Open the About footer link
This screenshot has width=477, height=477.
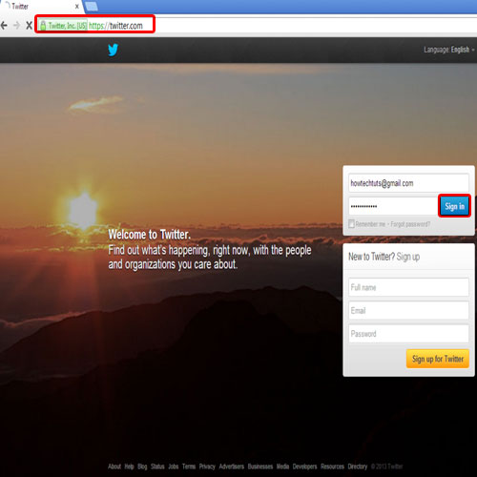pyautogui.click(x=114, y=467)
